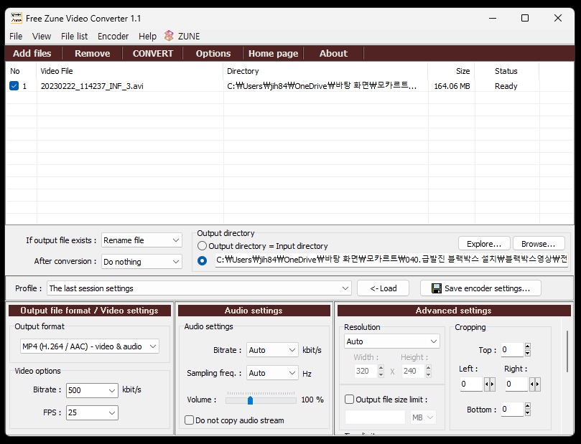Click the No column header
Viewport: 581px width, 444px height.
(21, 71)
